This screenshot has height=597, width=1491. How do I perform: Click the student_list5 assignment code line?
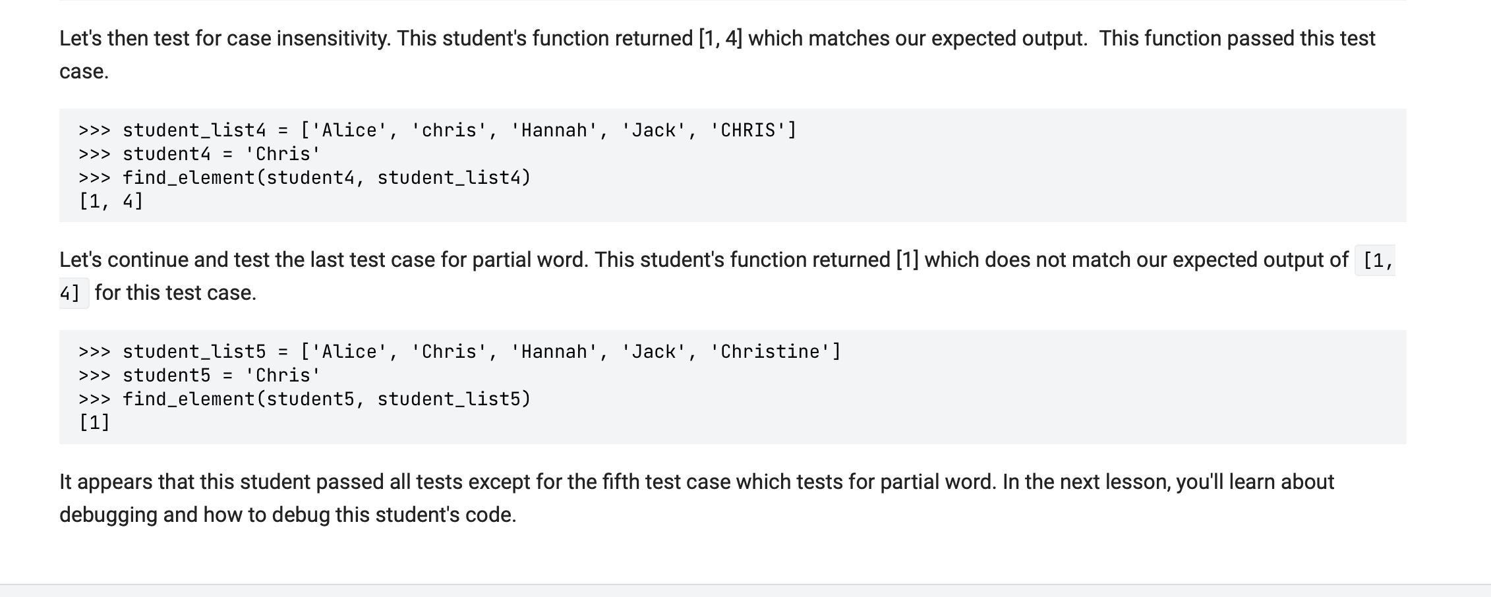point(459,352)
